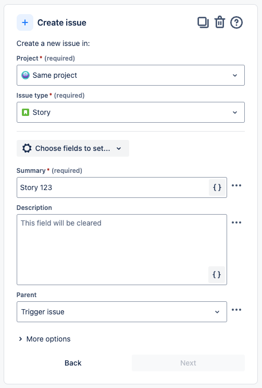262x388 pixels.
Task: Expand the More options section
Action: pyautogui.click(x=45, y=339)
